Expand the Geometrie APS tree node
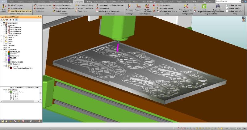The image size is (247, 130). pos(2,23)
